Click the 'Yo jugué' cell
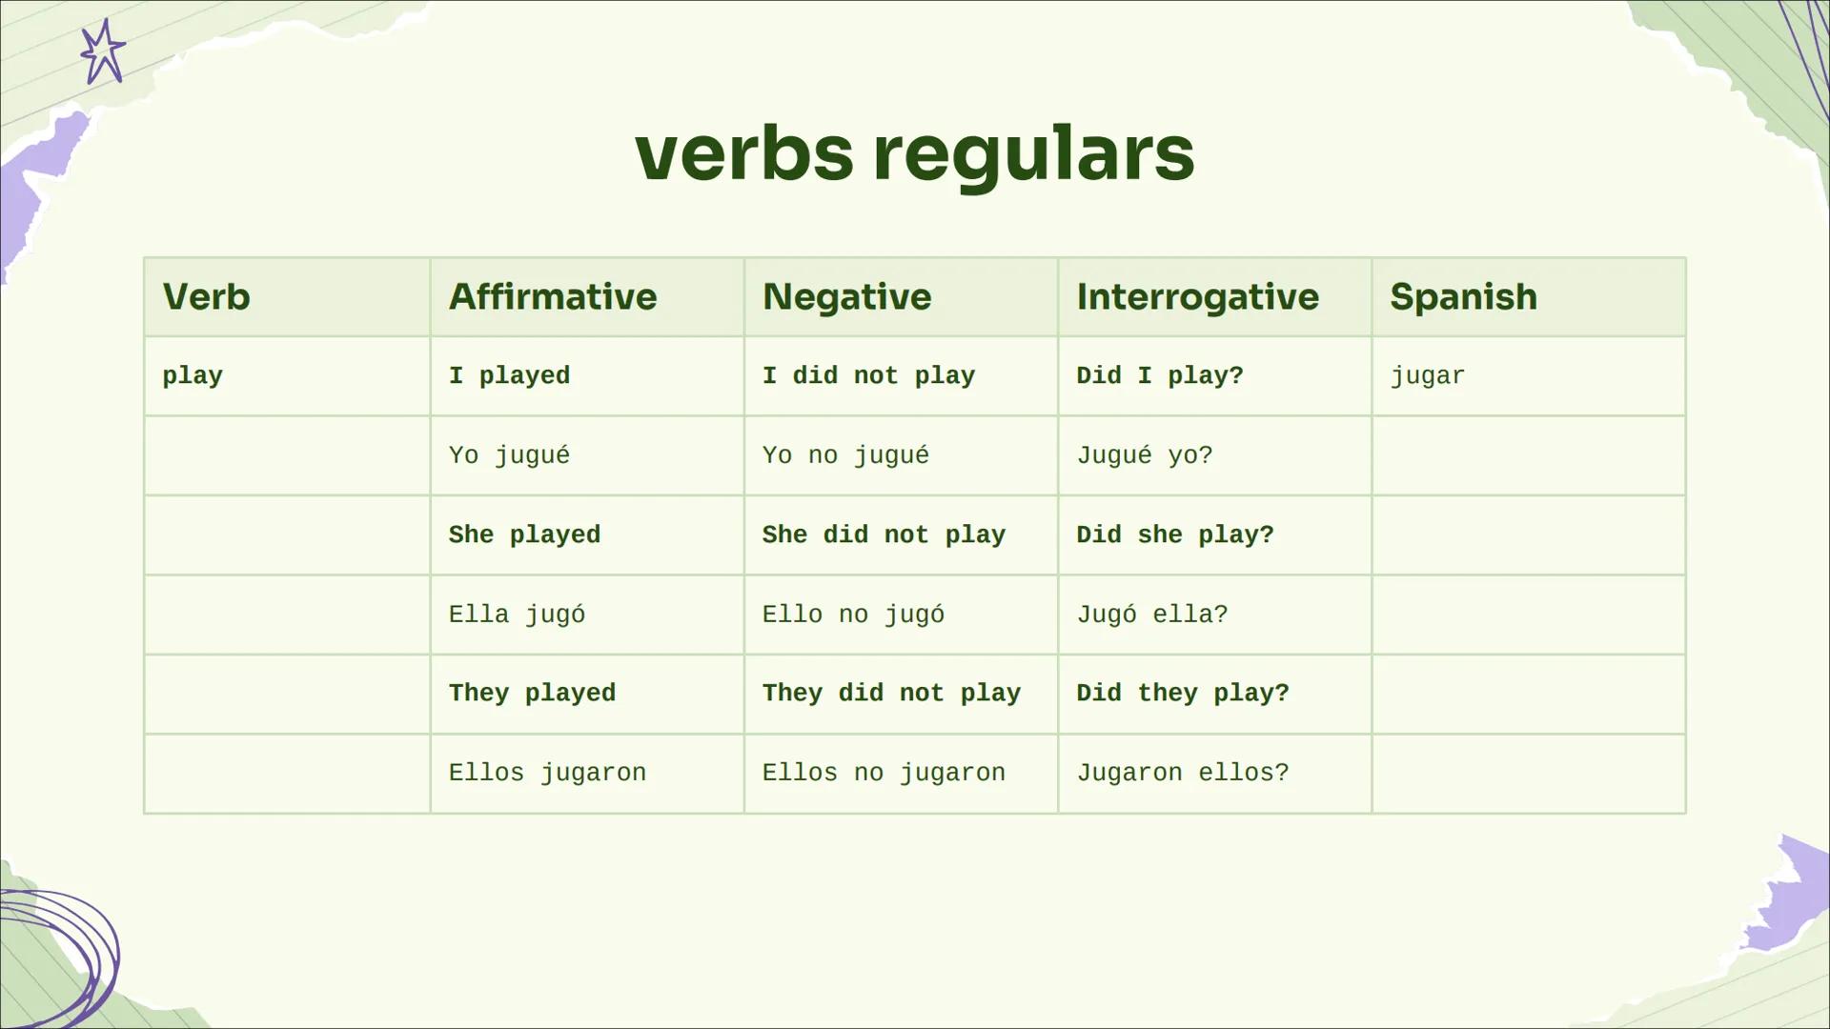The image size is (1830, 1029). (x=509, y=455)
